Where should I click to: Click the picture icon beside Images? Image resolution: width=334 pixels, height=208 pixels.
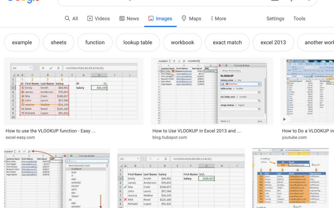(x=151, y=18)
